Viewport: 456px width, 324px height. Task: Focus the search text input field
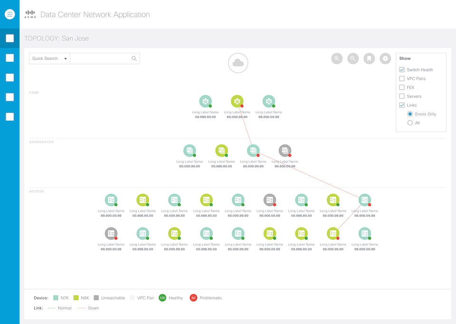100,58
